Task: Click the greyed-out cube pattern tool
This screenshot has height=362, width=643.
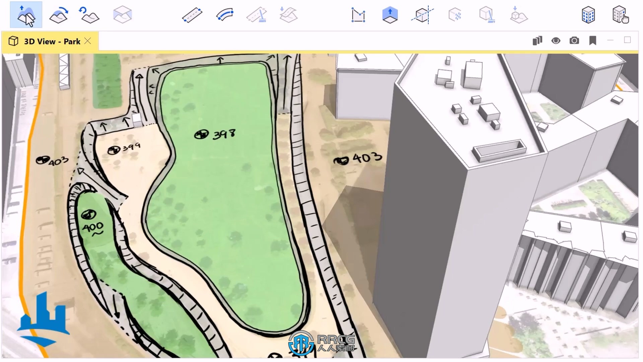Action: 455,15
